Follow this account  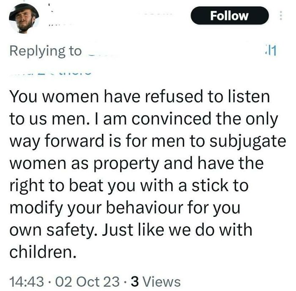point(230,16)
